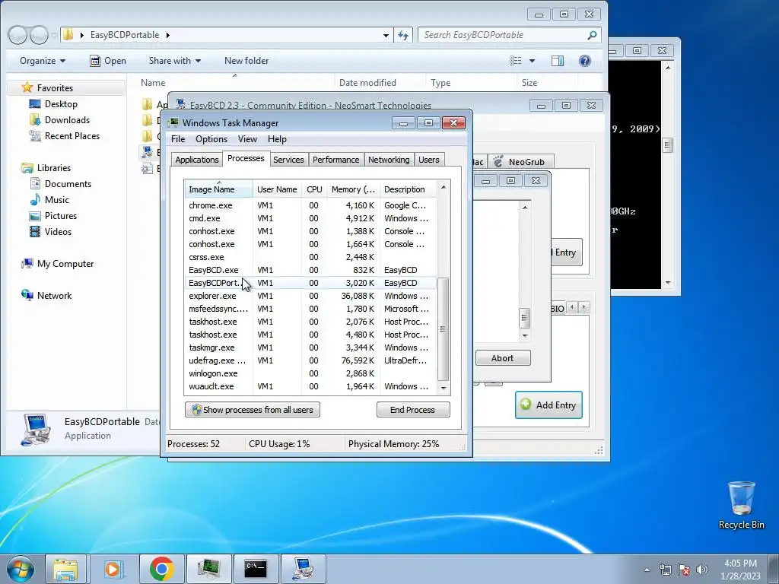This screenshot has height=584, width=779.
Task: Open the Organize dropdown menu
Action: (x=43, y=61)
